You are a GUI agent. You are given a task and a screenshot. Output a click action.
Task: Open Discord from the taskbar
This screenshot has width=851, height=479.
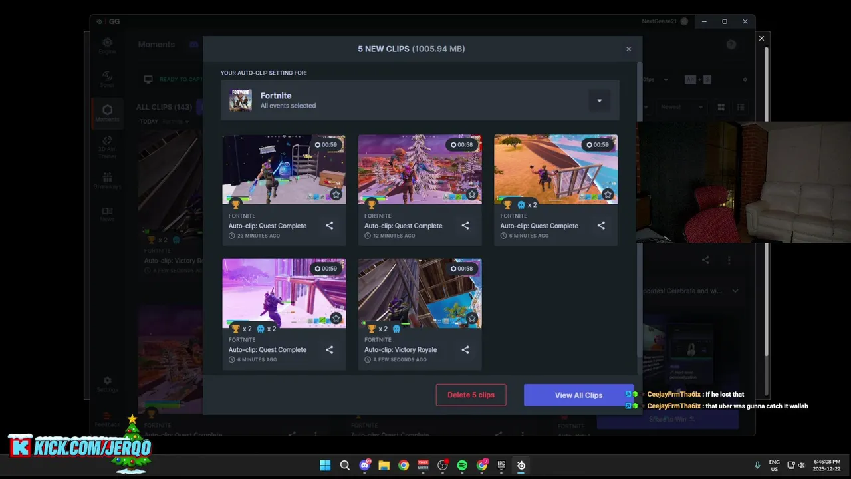365,465
